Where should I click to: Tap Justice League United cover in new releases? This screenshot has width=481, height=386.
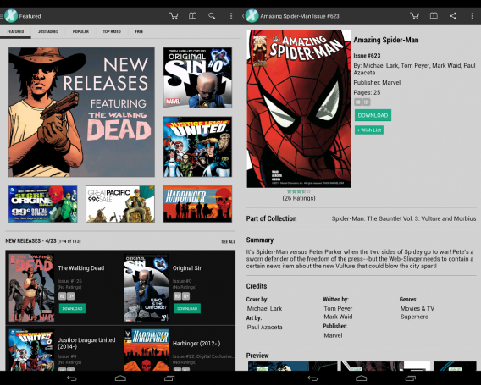pos(31,350)
